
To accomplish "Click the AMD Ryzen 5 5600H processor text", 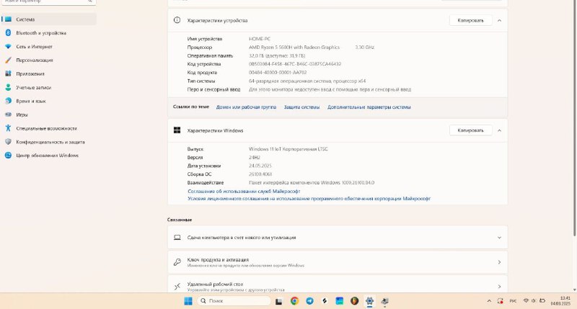I will click(294, 47).
